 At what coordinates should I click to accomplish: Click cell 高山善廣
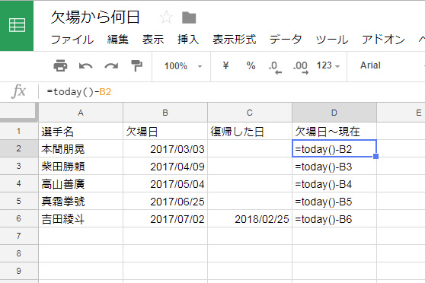[81, 183]
